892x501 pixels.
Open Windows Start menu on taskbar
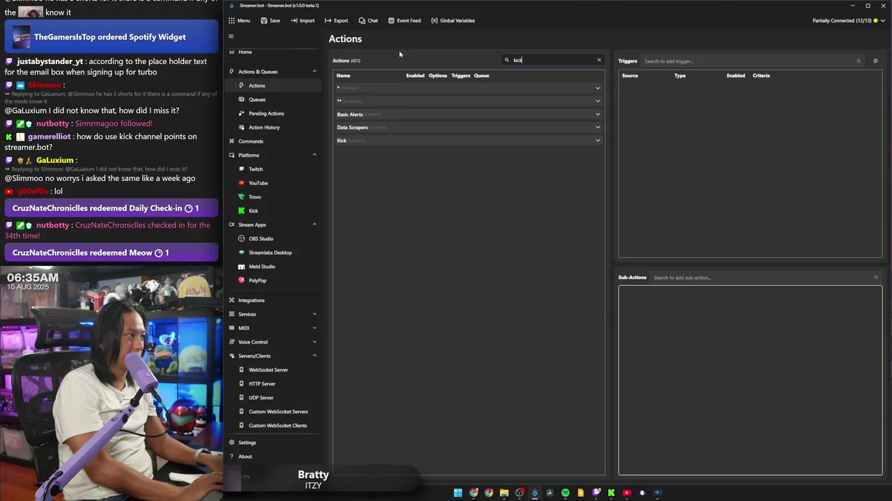(458, 493)
